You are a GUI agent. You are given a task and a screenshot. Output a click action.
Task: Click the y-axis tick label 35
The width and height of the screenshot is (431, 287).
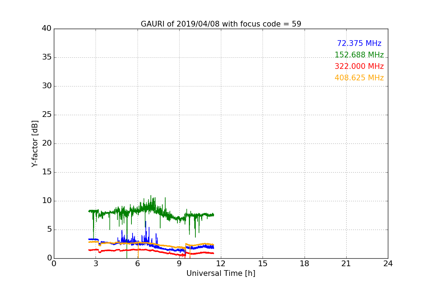47,57
